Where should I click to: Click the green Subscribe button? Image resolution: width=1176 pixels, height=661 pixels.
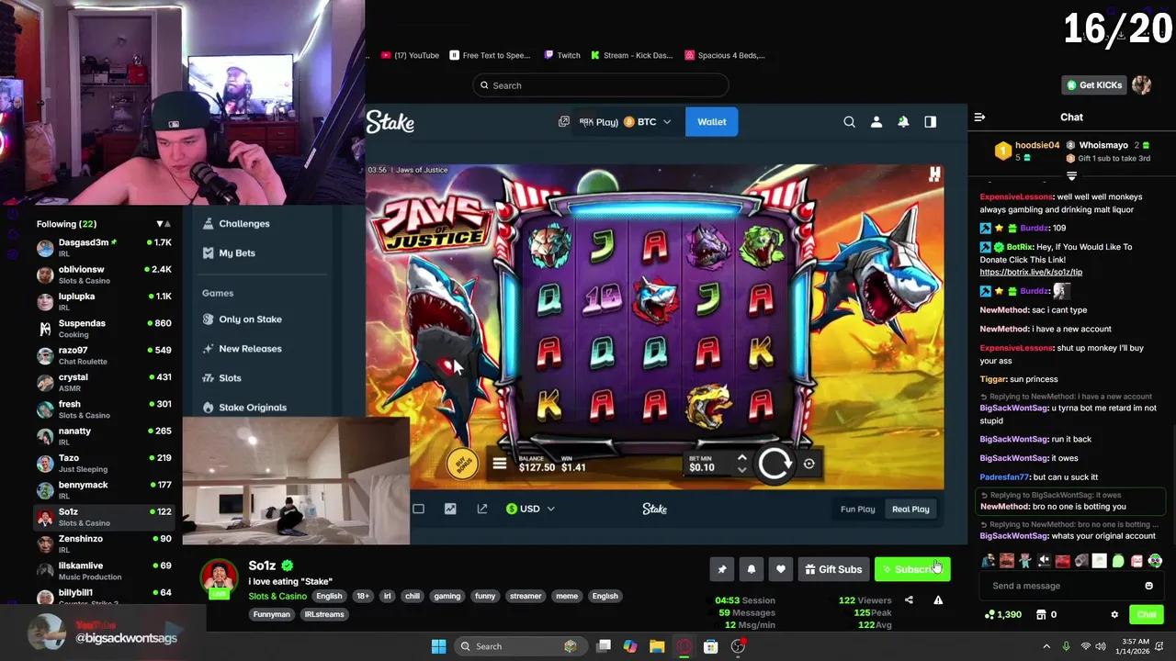pos(911,569)
